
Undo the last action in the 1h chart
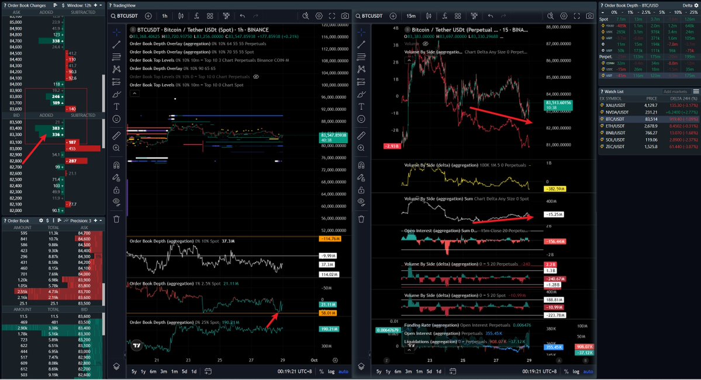[x=242, y=16]
